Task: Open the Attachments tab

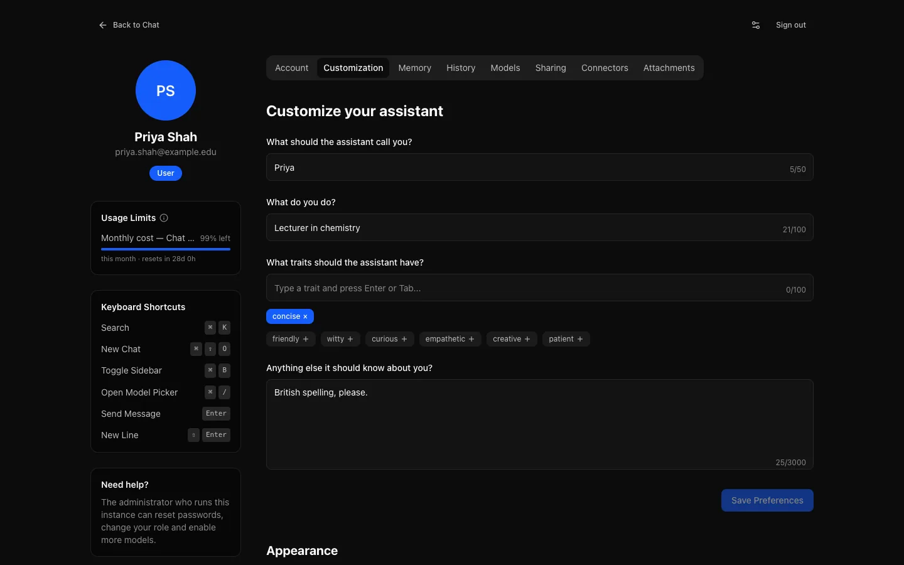Action: (x=669, y=68)
